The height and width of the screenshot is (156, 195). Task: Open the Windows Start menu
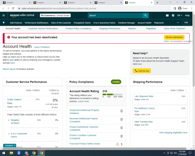(4, 153)
